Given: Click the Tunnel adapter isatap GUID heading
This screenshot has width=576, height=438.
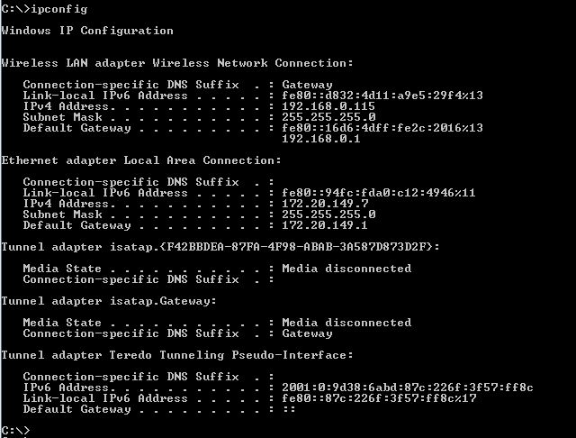Looking at the screenshot, I should tap(220, 246).
